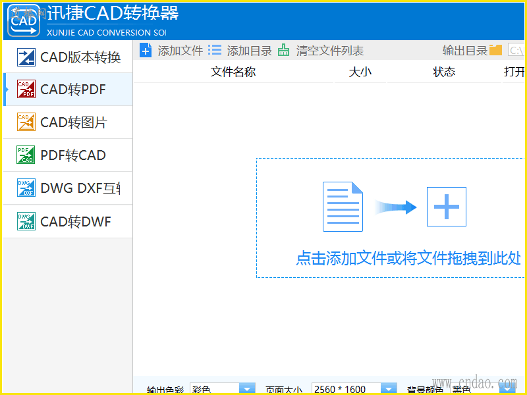527x395 pixels.
Task: Open the 输出色彩 dropdown arrow
Action: (x=248, y=388)
